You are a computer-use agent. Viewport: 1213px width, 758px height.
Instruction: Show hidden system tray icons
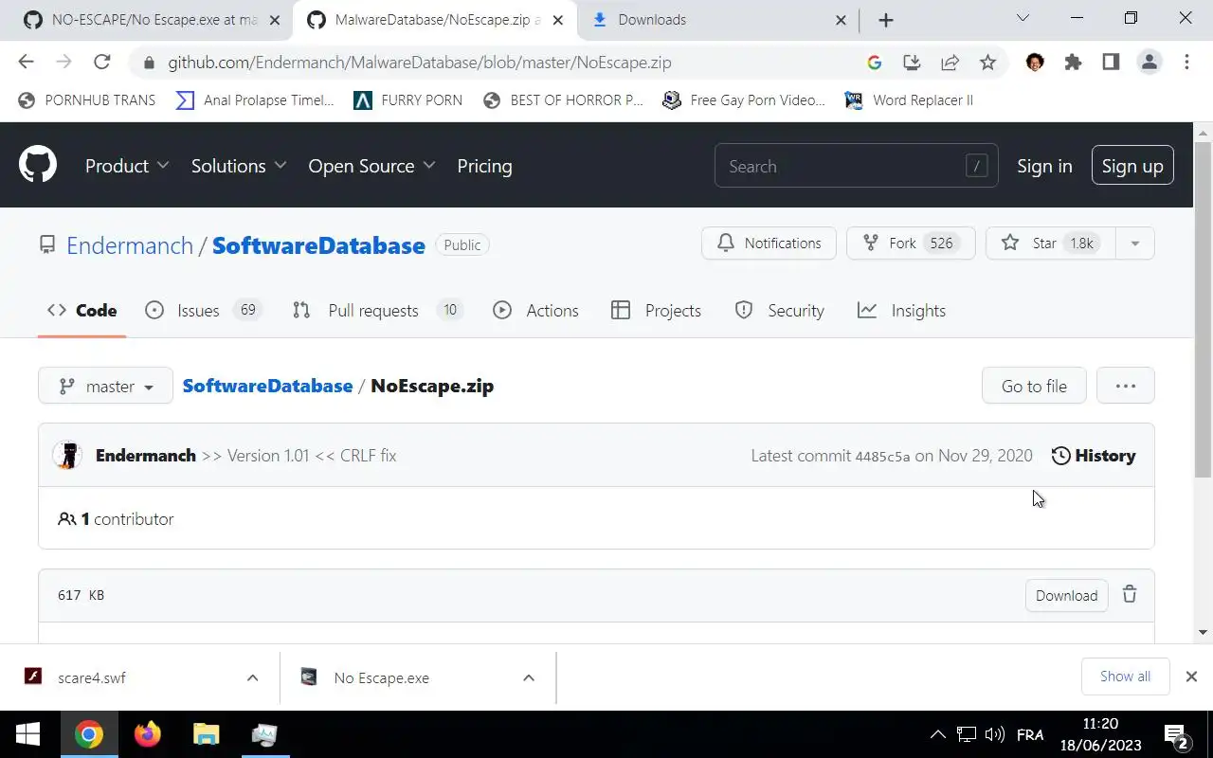pos(937,734)
